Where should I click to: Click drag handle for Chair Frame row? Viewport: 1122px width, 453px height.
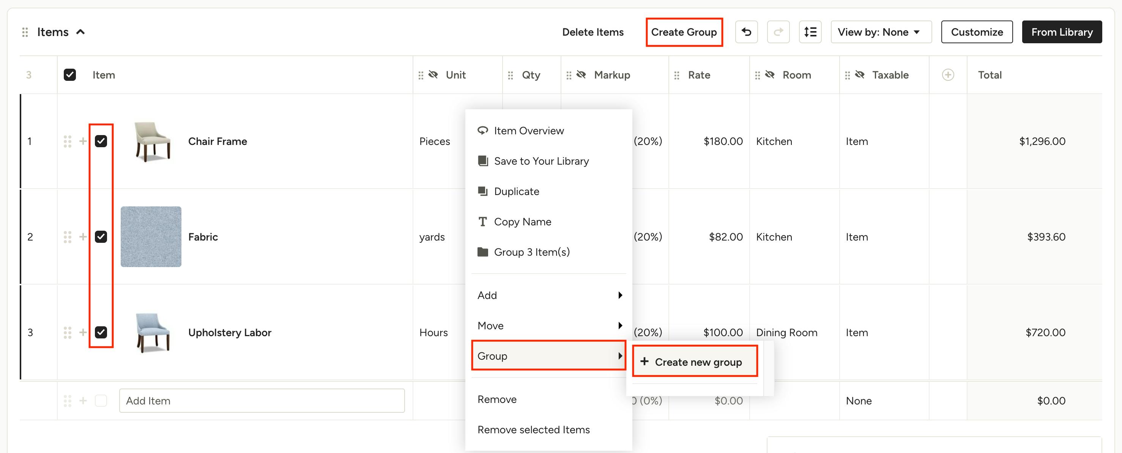(x=67, y=141)
